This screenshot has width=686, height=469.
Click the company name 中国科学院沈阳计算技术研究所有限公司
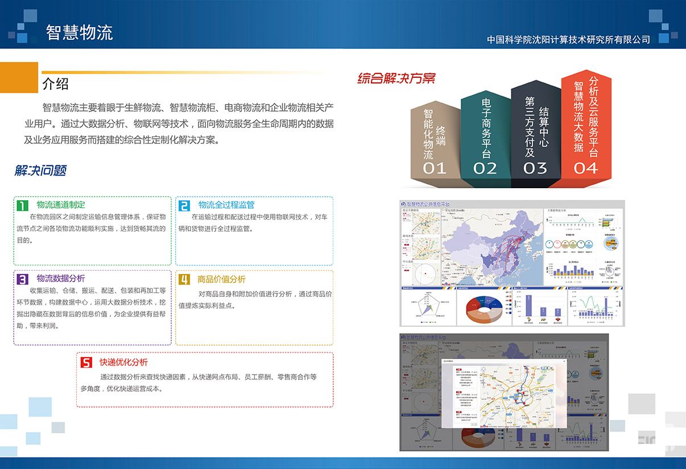[568, 40]
